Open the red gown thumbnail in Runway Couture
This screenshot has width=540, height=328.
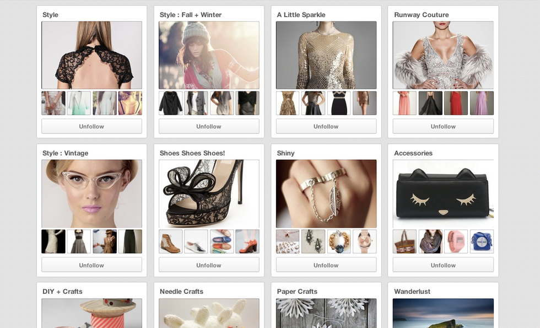[456, 103]
